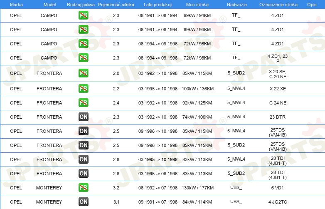The height and width of the screenshot is (209, 325).
Task: Click engine capacity 2.4
Action: coord(116,103)
